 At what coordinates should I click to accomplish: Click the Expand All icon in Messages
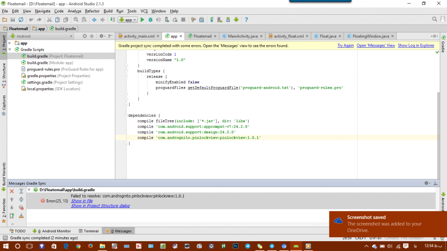[x=21, y=191]
